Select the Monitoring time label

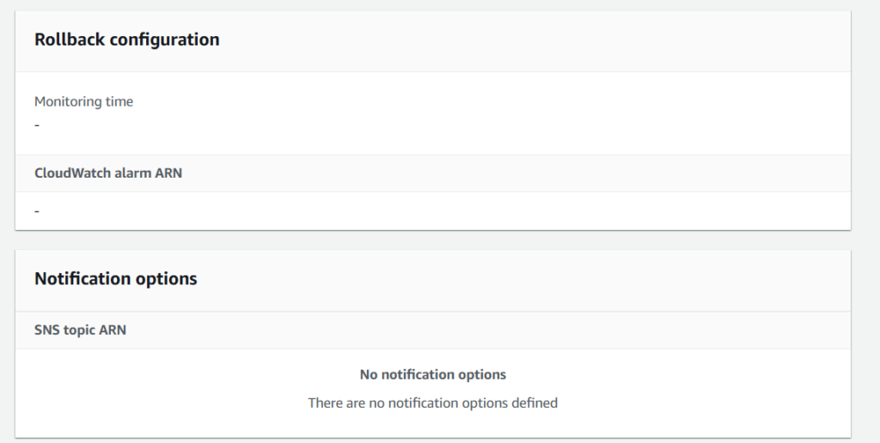point(83,101)
